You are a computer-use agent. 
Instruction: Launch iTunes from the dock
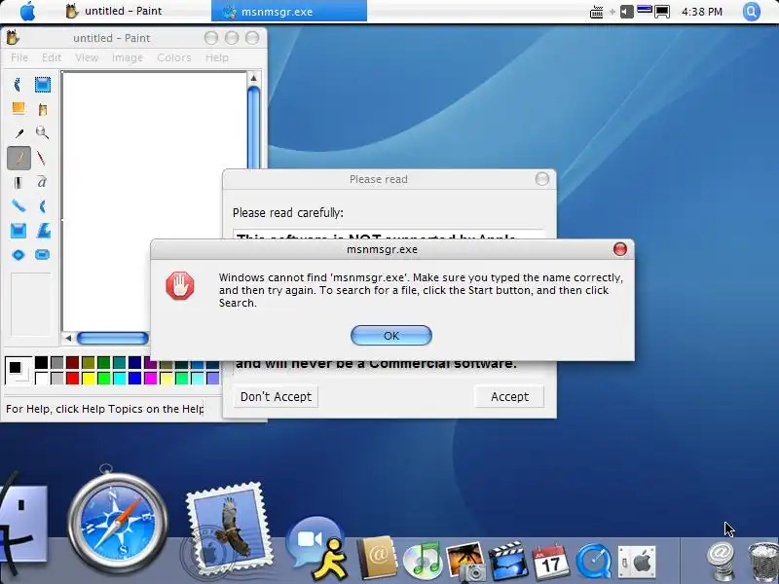pos(423,561)
